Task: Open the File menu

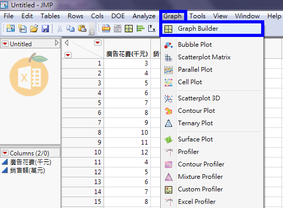Action: point(8,16)
